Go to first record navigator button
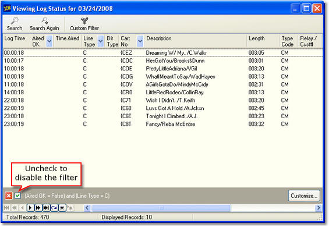 pyautogui.click(x=7, y=208)
